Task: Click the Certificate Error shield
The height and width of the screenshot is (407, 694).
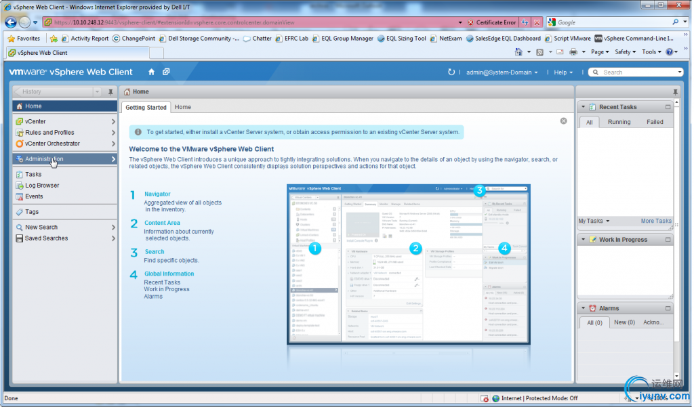Action: (x=470, y=22)
